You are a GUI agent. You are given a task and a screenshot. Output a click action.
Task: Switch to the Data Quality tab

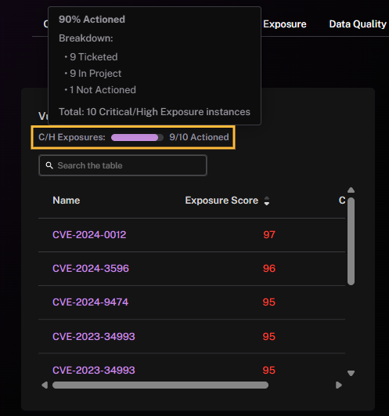tap(358, 24)
